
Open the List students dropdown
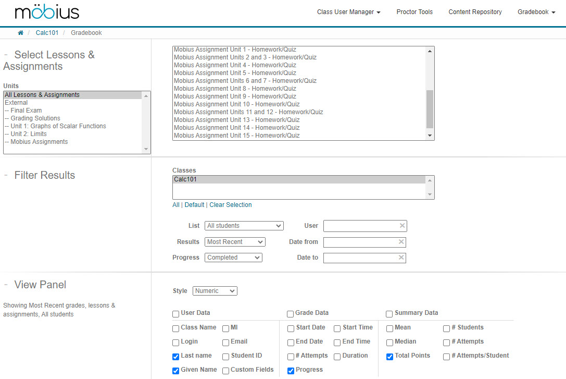tap(244, 226)
